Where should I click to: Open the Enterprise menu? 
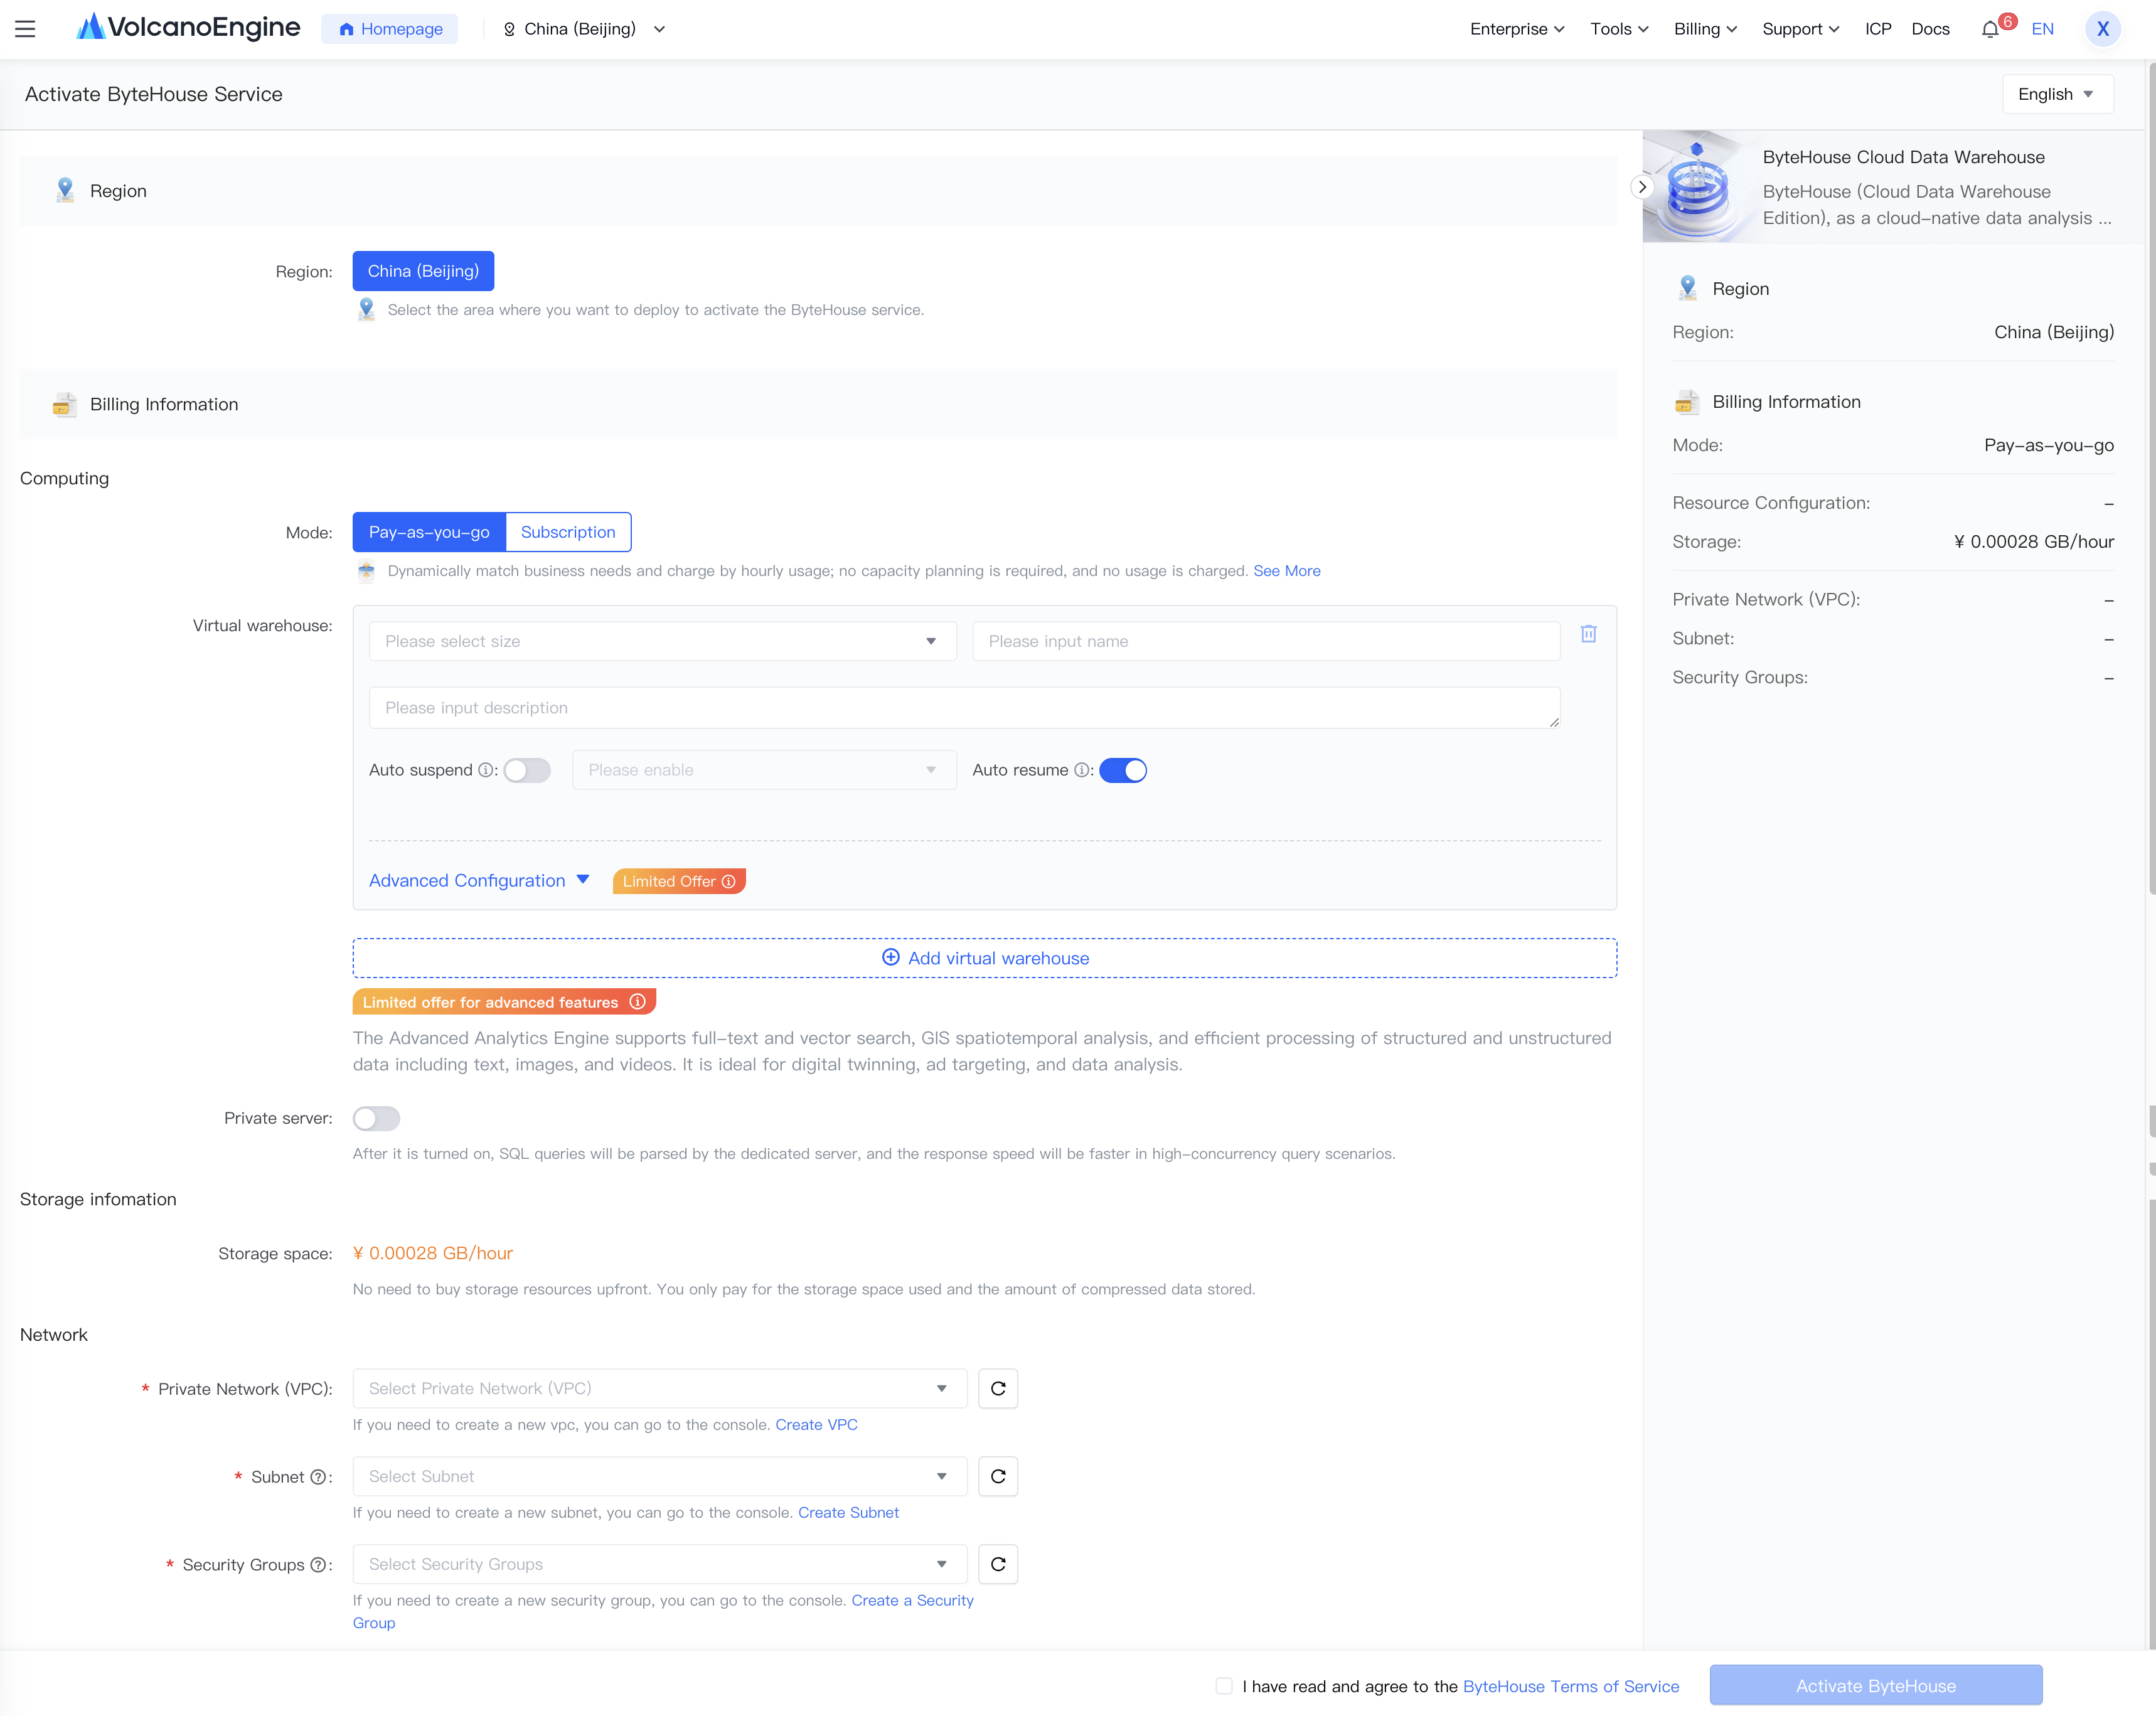tap(1516, 29)
